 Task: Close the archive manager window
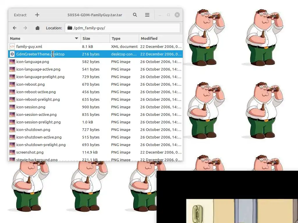(177, 15)
